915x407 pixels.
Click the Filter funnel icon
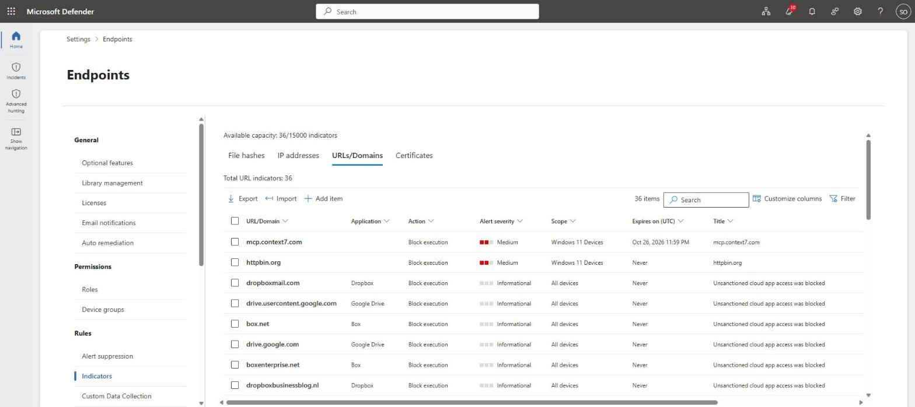pos(833,199)
